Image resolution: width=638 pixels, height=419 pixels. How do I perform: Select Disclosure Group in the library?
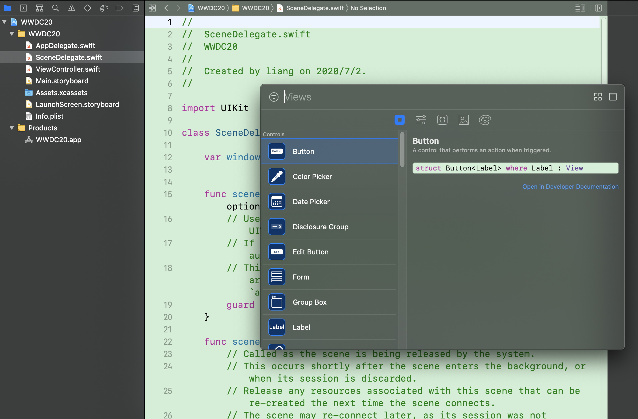(x=330, y=227)
